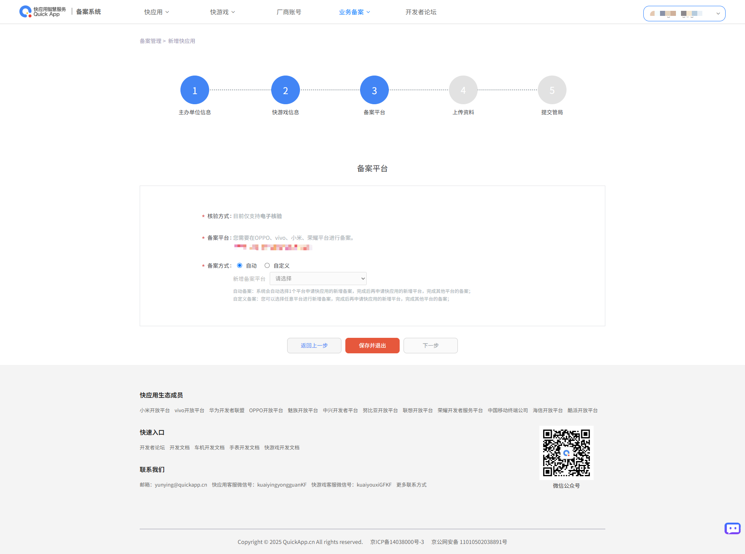
Task: Click 返回上一步 button
Action: pyautogui.click(x=314, y=346)
